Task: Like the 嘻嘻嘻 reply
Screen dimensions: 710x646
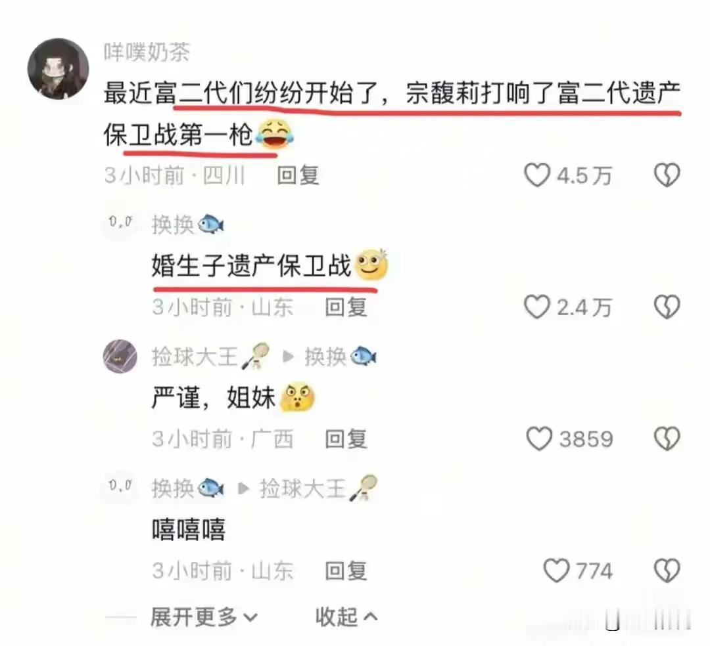Action: click(556, 571)
